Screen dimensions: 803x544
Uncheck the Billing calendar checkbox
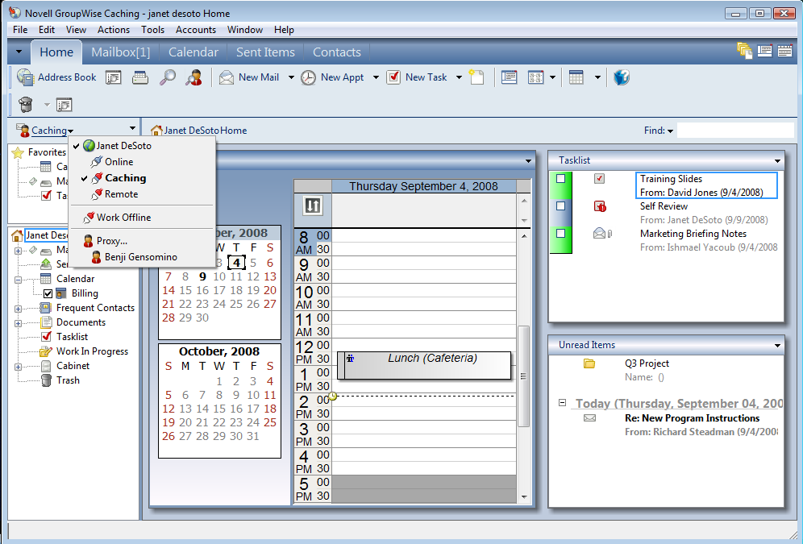click(48, 293)
